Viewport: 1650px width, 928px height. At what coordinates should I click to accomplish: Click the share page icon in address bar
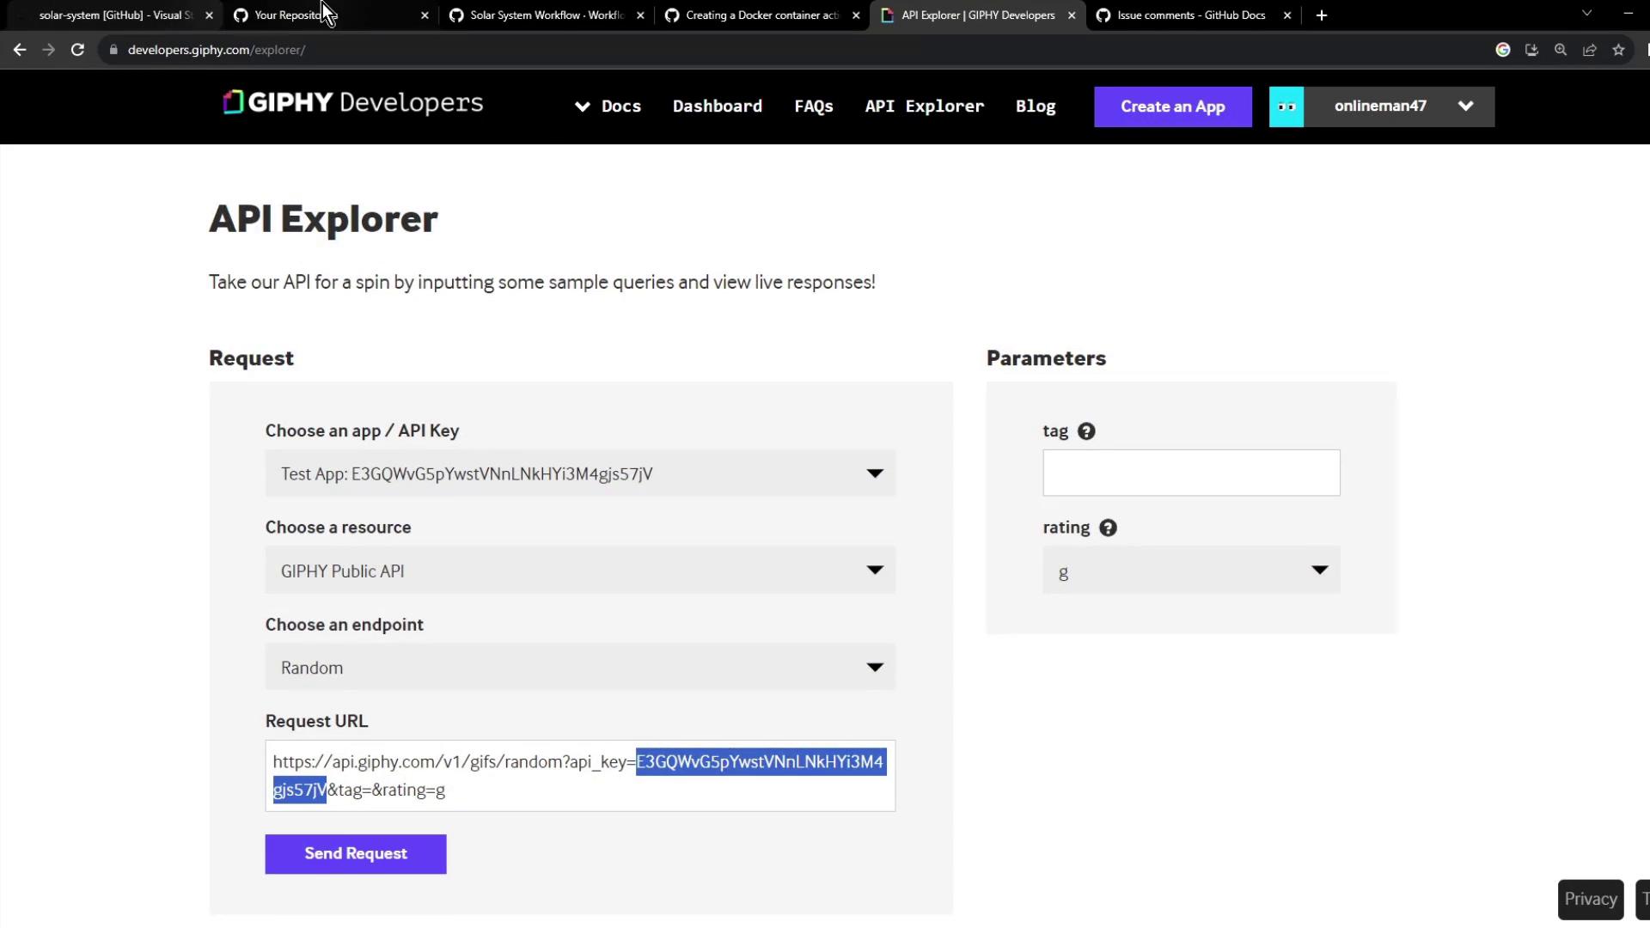tap(1589, 50)
